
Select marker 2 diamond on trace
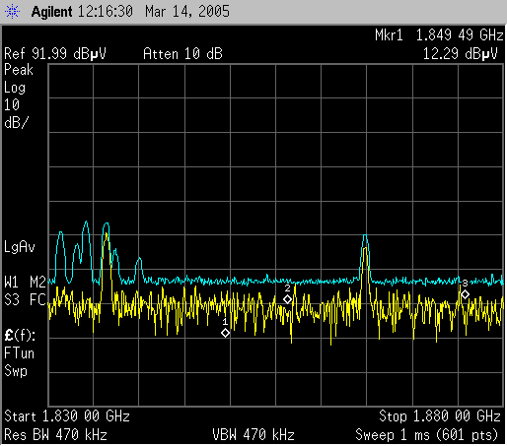pos(287,299)
